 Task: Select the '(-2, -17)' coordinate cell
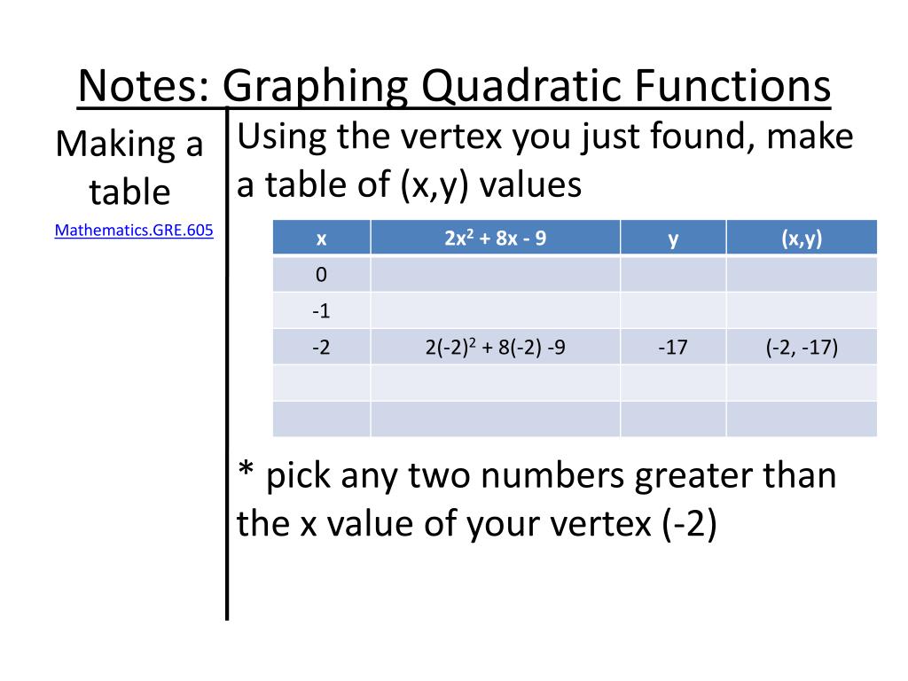(802, 348)
